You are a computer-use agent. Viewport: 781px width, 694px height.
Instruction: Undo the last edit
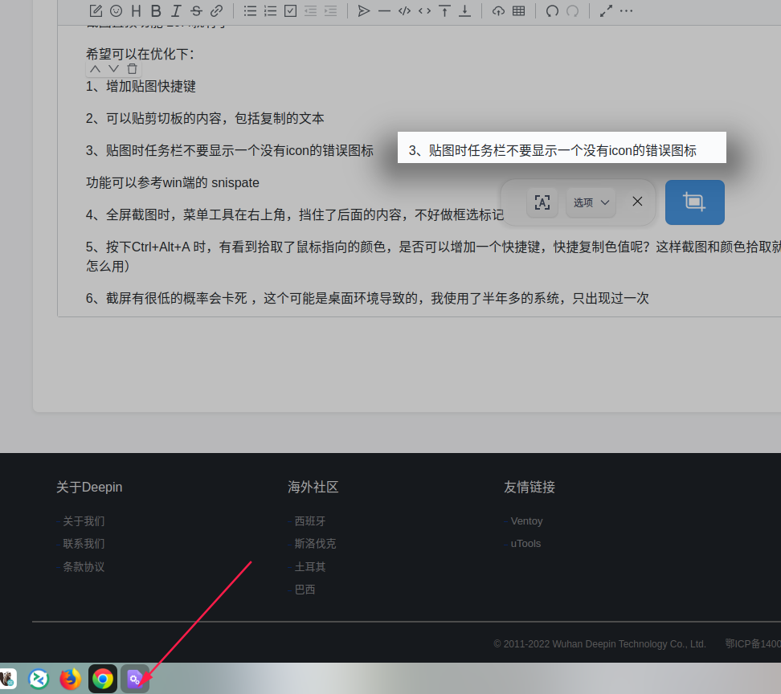pyautogui.click(x=552, y=10)
